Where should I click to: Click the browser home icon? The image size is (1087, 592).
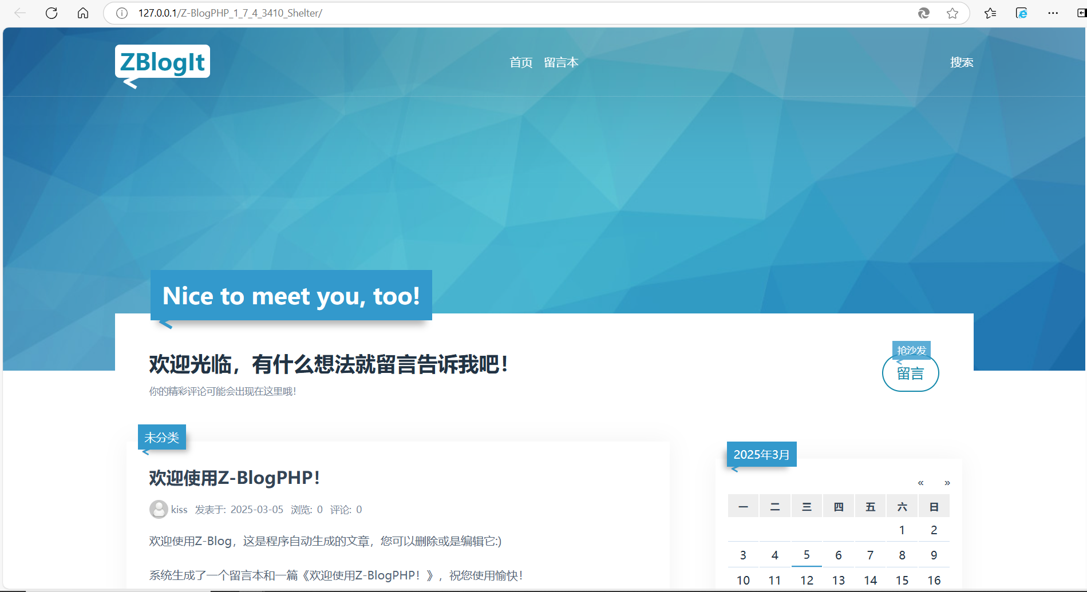[x=83, y=13]
